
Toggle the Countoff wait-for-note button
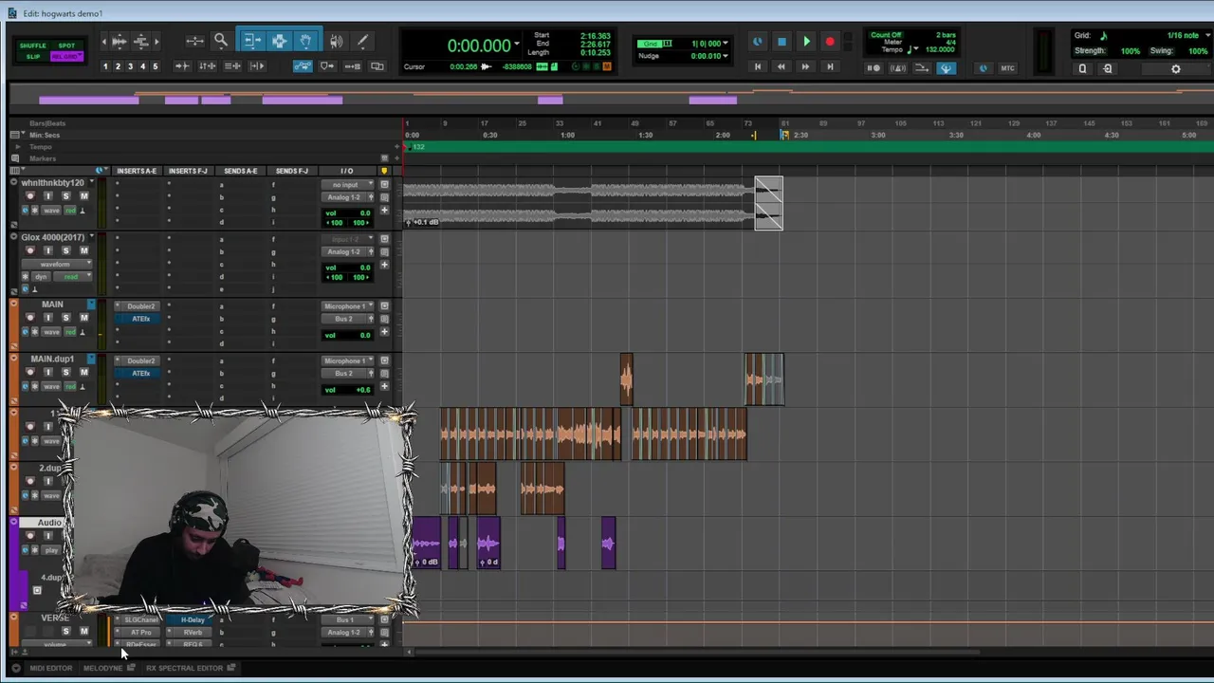pos(874,67)
